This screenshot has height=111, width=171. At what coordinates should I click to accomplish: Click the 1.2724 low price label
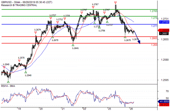pyautogui.click(x=97, y=26)
